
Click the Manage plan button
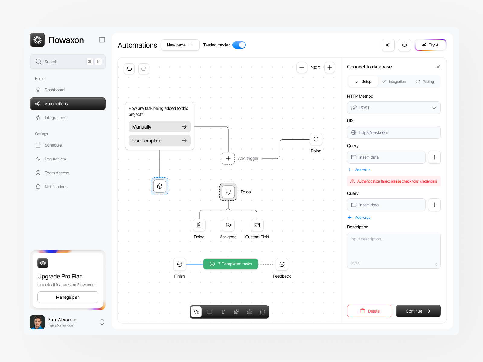click(68, 297)
